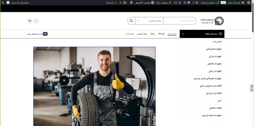254x126 pixels.
Task: Click the plus تازه new content item
Action: pyautogui.click(x=177, y=3)
